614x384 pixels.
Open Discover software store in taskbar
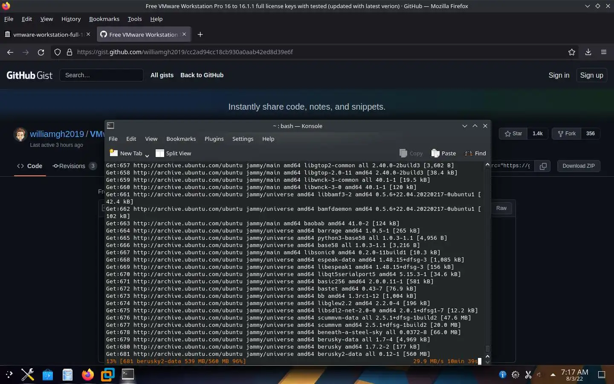click(x=48, y=375)
